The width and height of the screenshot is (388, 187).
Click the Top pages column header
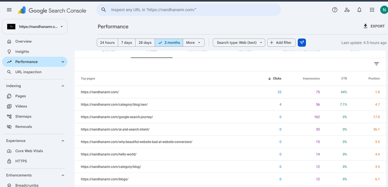88,79
